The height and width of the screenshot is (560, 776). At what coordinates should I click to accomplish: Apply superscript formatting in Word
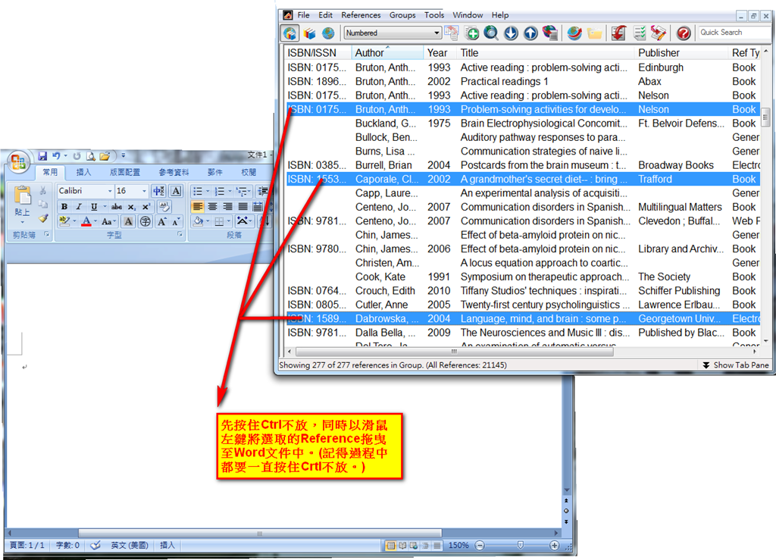coord(146,207)
